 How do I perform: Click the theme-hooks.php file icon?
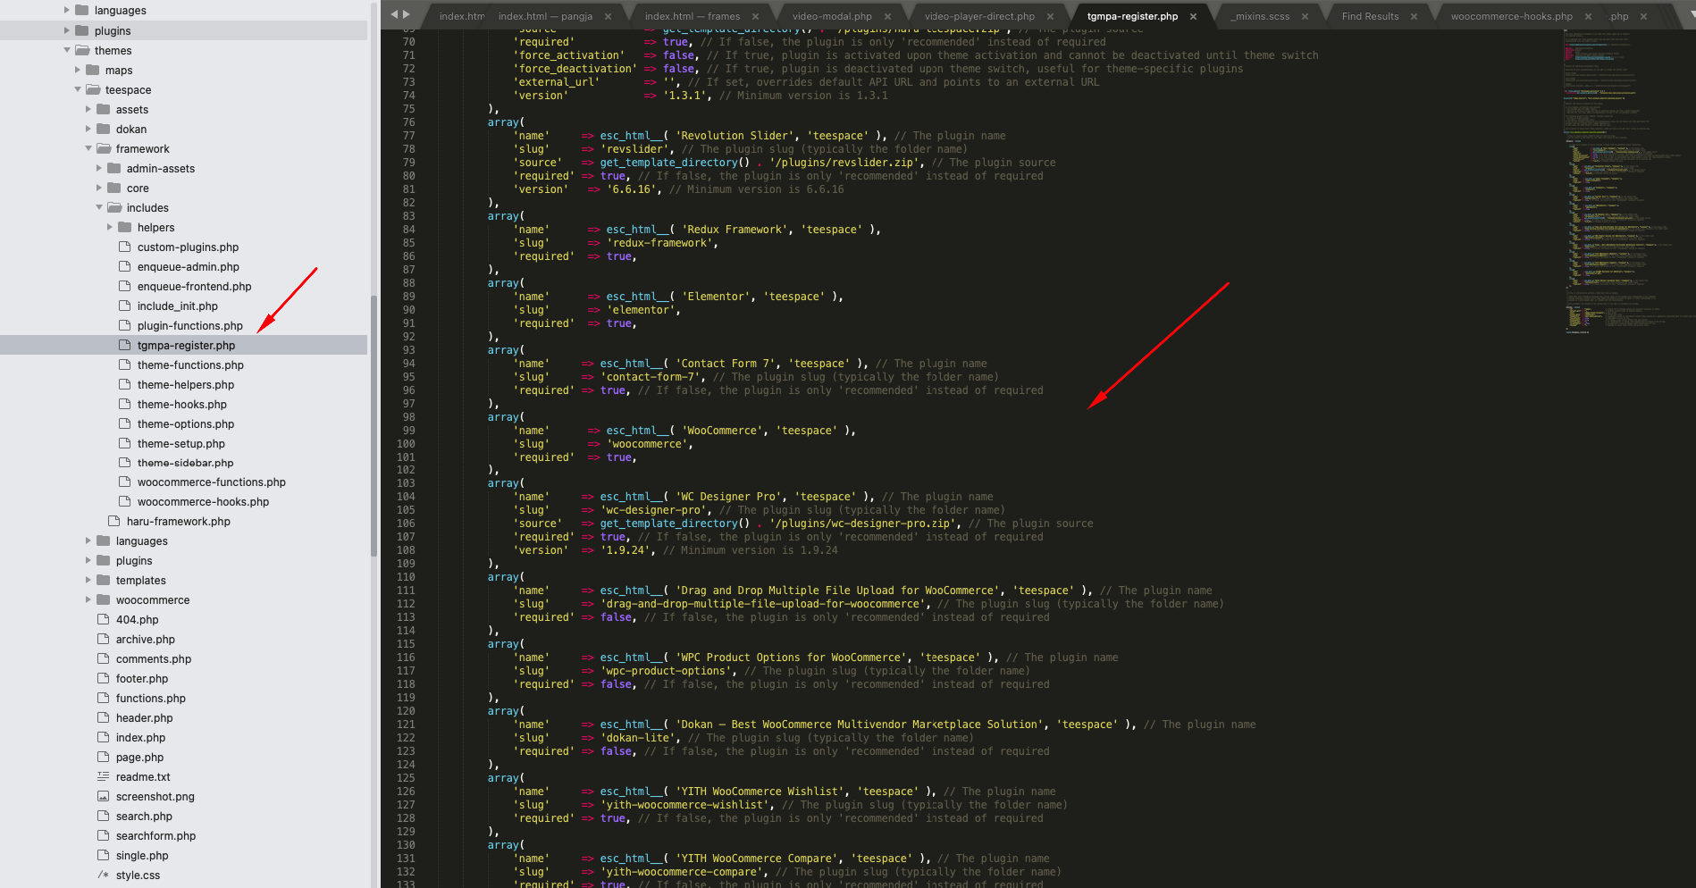(125, 404)
